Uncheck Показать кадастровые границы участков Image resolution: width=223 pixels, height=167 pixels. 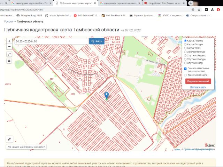click(185, 69)
